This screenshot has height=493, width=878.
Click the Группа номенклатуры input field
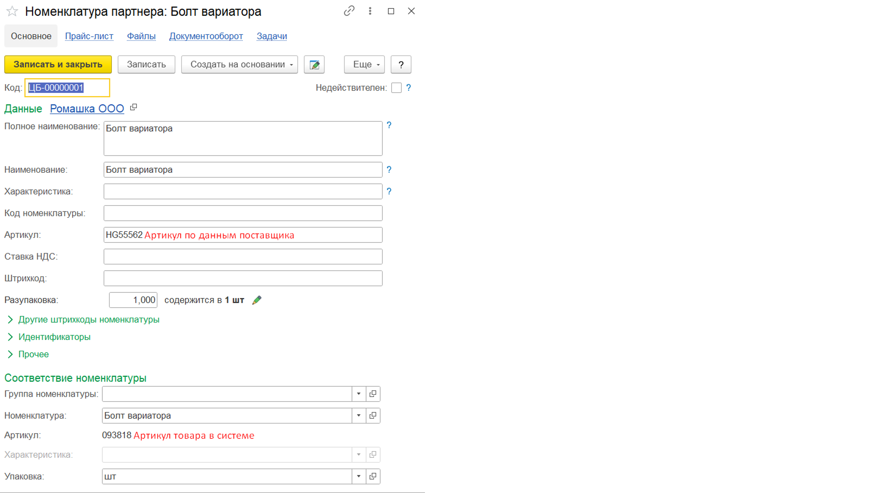(227, 394)
